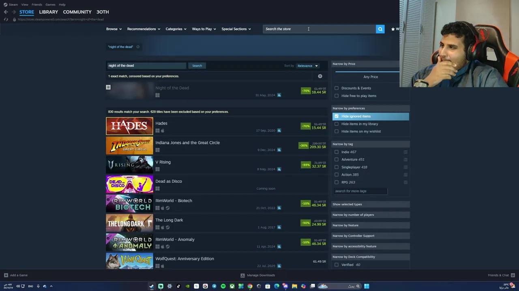Screen dimensions: 519x291
Task: Open the STORE tab
Action: 27,12
